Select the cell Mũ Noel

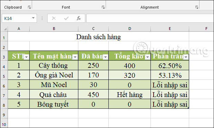(54, 85)
